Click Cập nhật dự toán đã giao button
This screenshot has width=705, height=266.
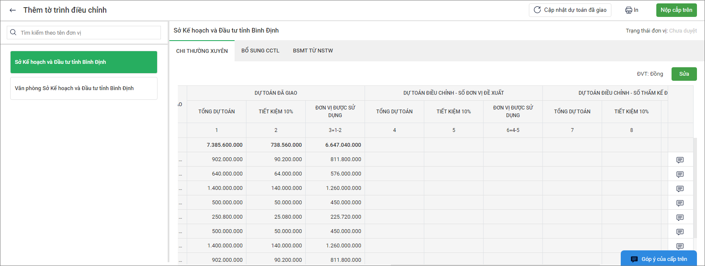click(x=570, y=10)
